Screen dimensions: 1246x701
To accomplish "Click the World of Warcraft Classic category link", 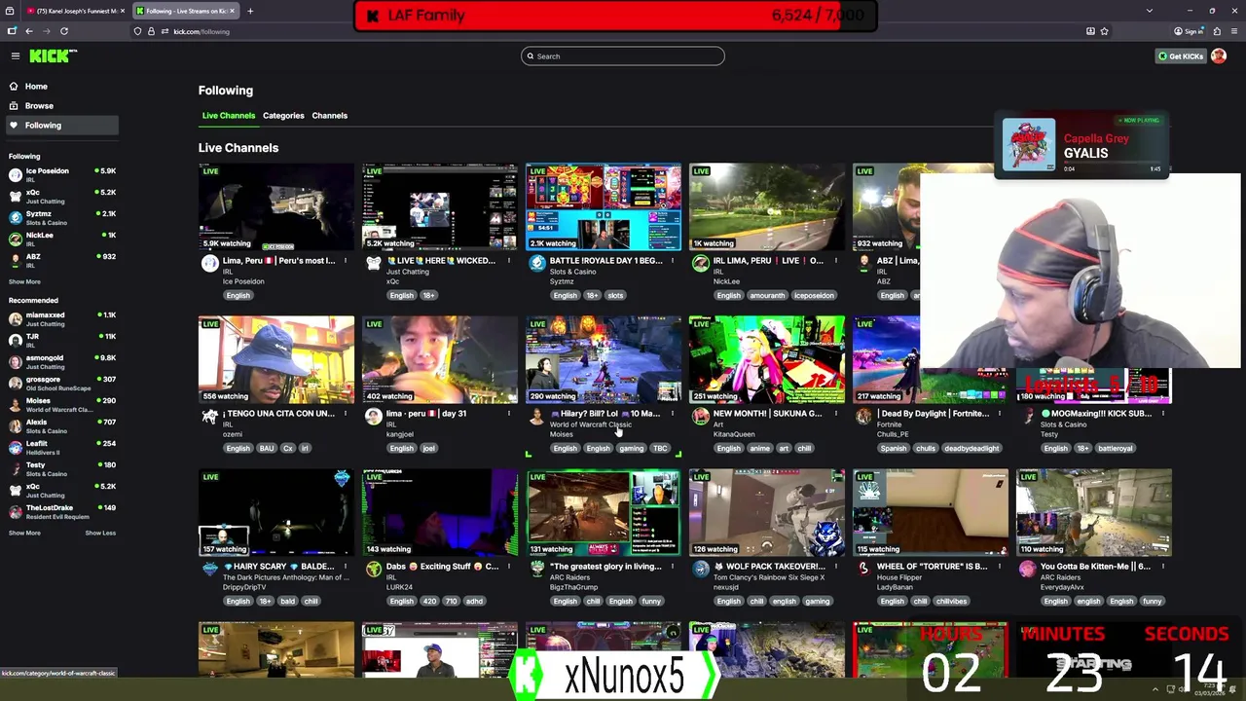I will [x=590, y=424].
